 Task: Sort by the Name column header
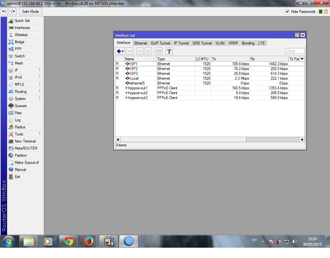(x=140, y=59)
